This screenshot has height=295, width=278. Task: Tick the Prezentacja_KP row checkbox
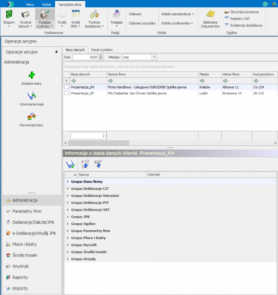coord(67,93)
